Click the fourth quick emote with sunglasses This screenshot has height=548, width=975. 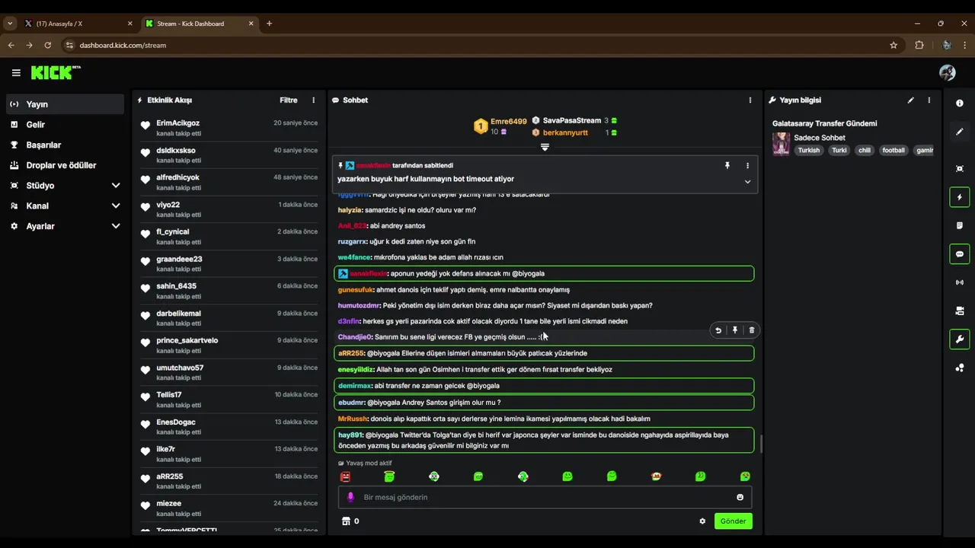[478, 476]
